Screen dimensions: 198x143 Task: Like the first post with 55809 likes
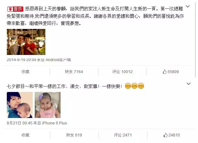pos(171,72)
